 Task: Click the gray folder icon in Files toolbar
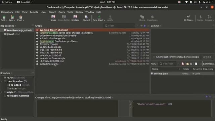(x=191, y=64)
